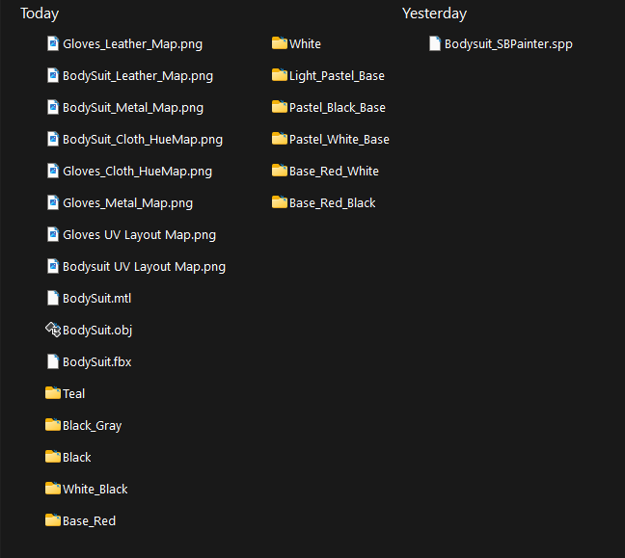The height and width of the screenshot is (558, 625).
Task: Click the Bodysuit_SBPainter.spp file icon
Action: click(x=434, y=43)
